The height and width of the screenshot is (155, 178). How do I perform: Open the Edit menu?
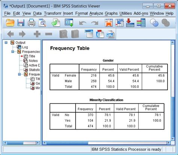click(x=17, y=13)
